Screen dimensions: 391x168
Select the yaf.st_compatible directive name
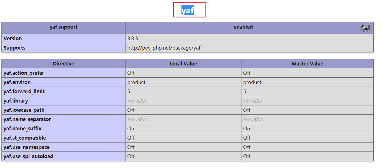[25, 138]
